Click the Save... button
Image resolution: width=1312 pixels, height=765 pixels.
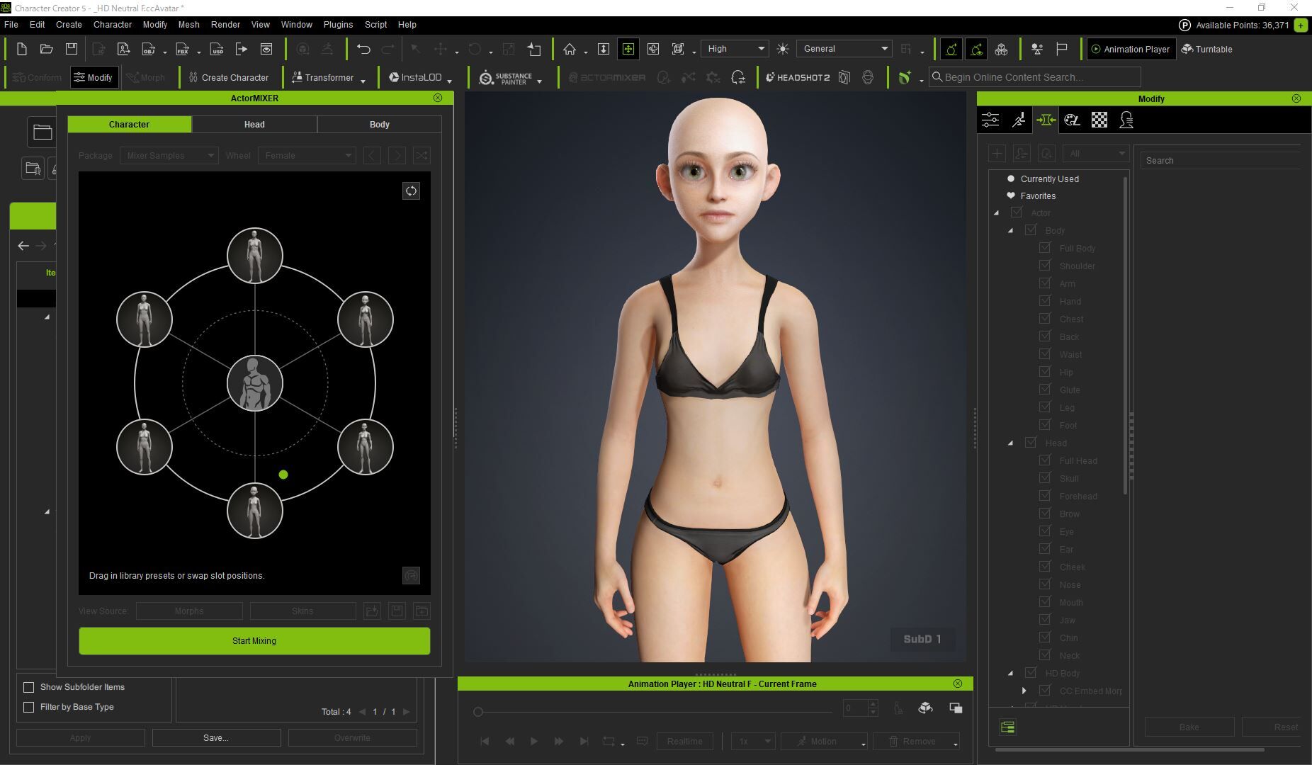pyautogui.click(x=216, y=737)
